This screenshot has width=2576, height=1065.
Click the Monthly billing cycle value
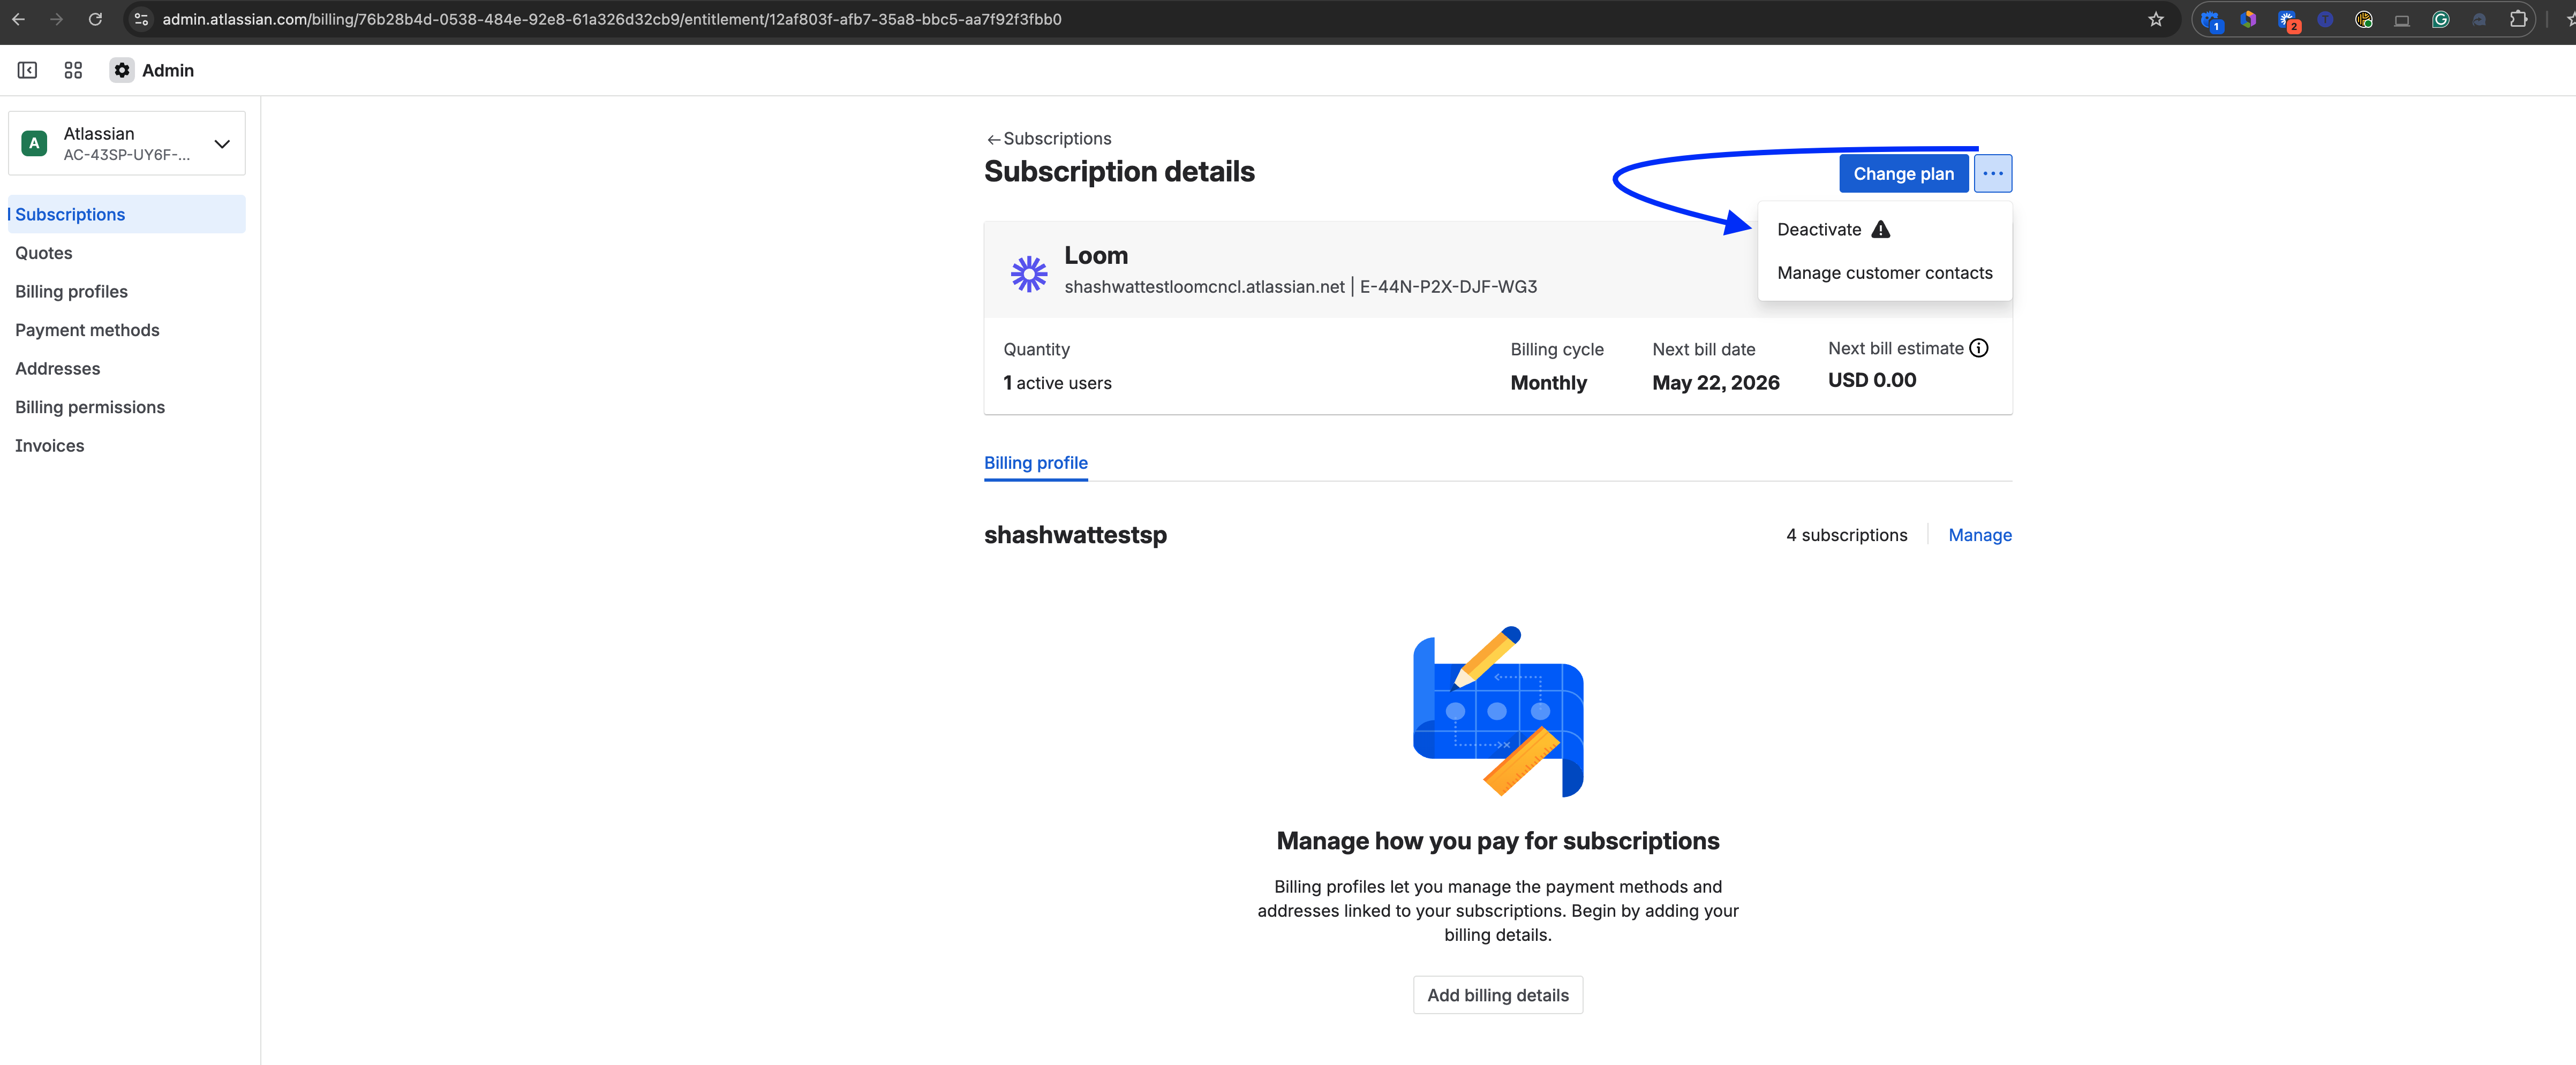(x=1548, y=383)
